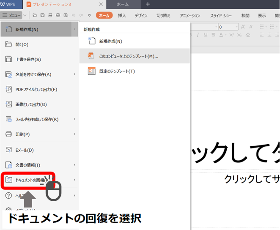Expand submenu arrow of ドキュメントの回復
The height and width of the screenshot is (230, 280).
coord(74,180)
